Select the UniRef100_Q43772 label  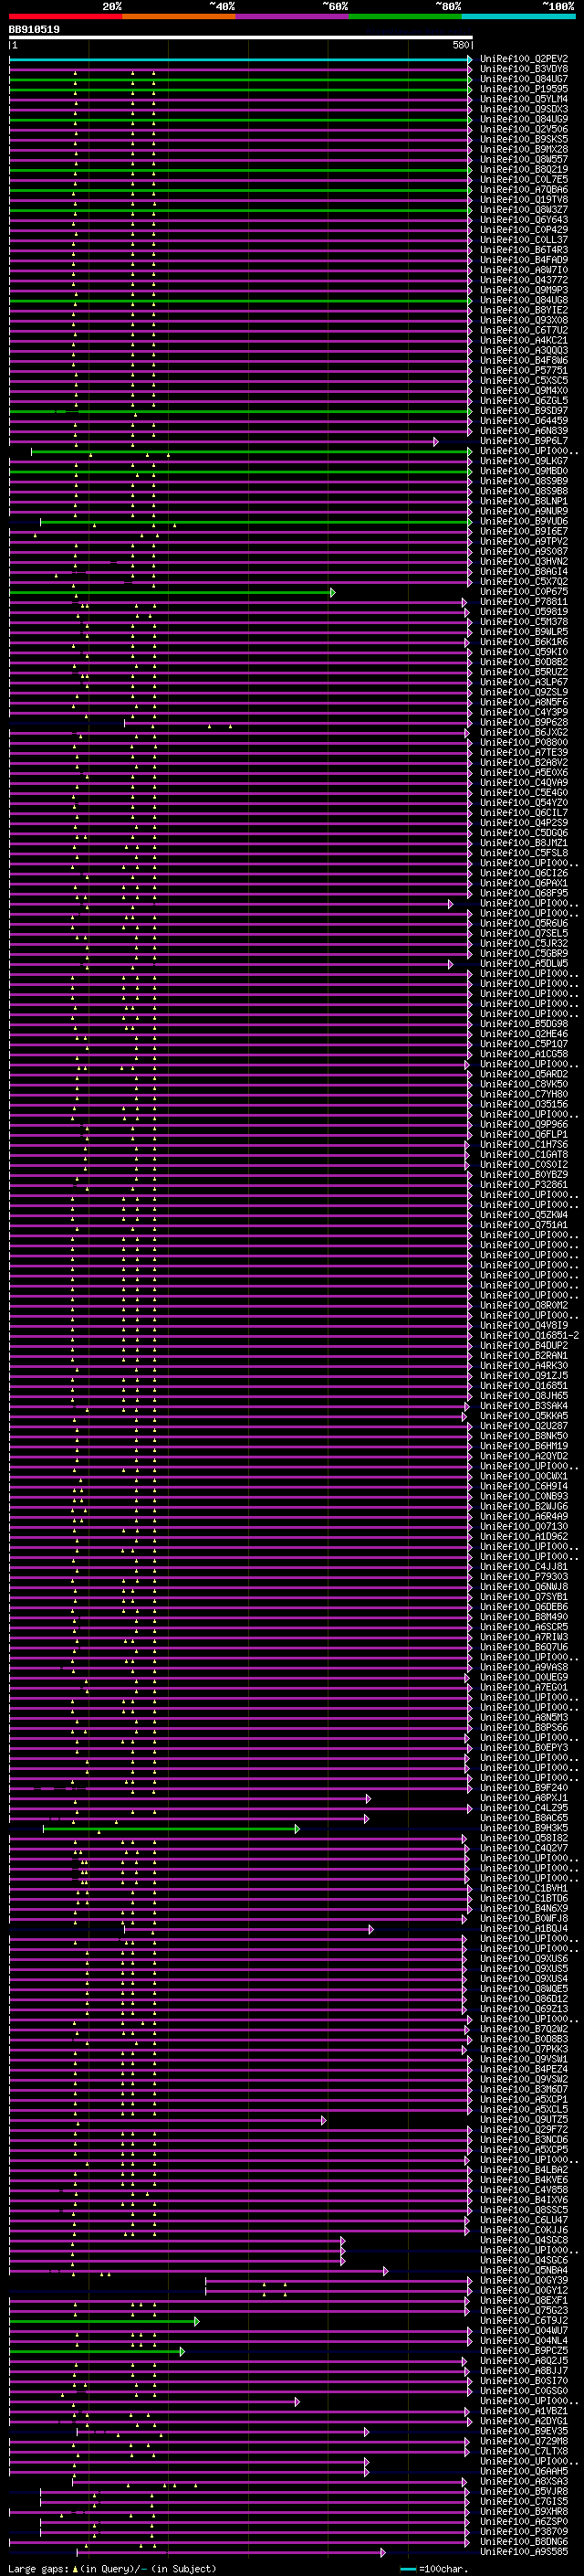pos(524,280)
